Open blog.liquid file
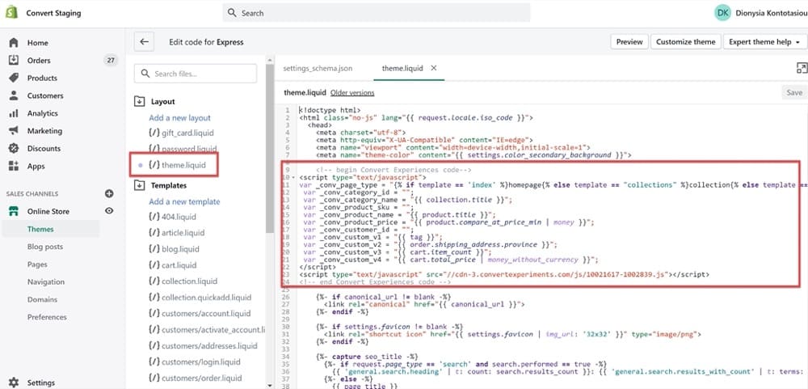 click(174, 248)
